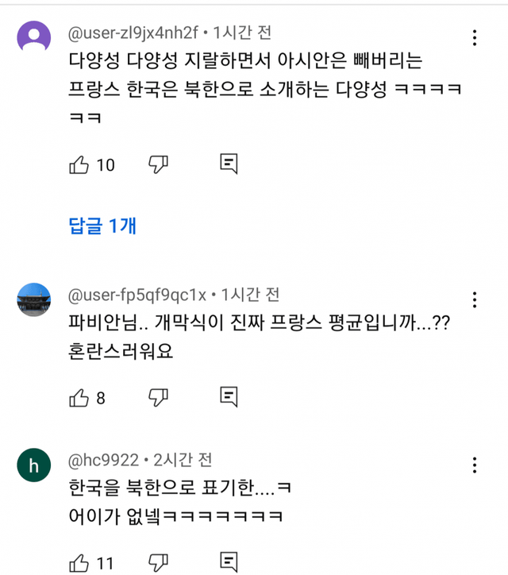The image size is (508, 575).
Task: Open options menu for @hc9922 comment
Action: (475, 465)
